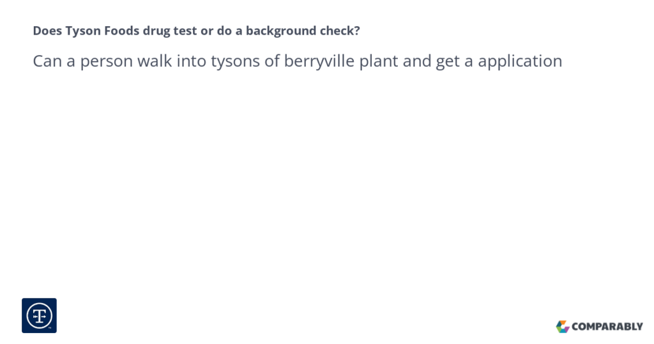Select the berryville plant question text

point(298,61)
